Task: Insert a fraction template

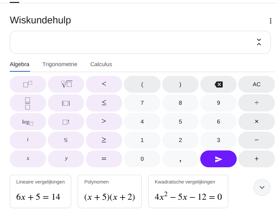Action: pyautogui.click(x=28, y=103)
